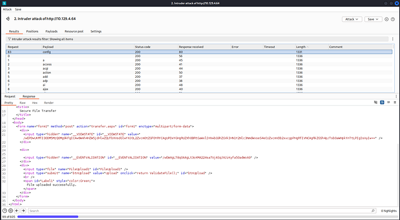This screenshot has width=400, height=220.
Task: Select the Pretty view tab
Action: pos(9,103)
